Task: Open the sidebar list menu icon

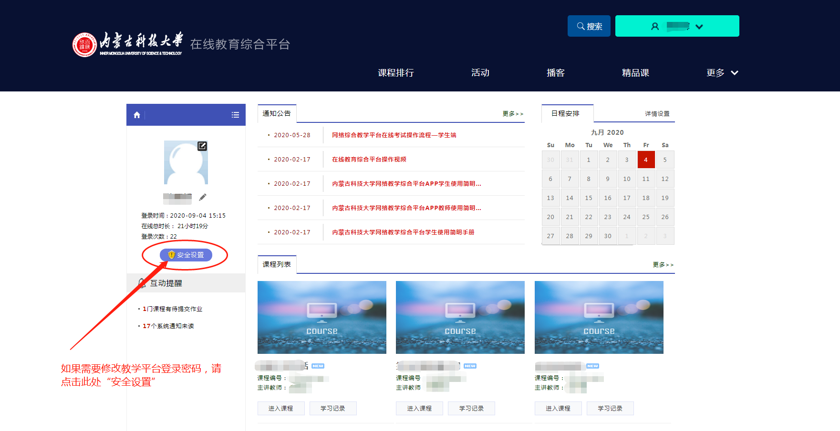Action: click(235, 115)
